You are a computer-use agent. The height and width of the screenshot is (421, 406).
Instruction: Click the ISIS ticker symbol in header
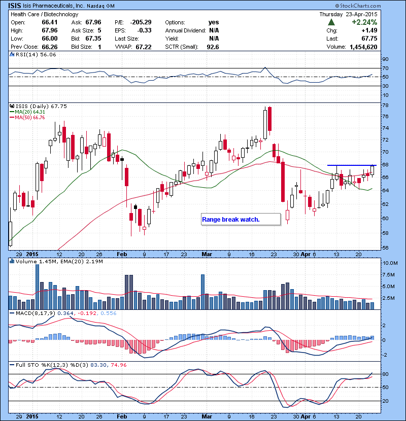click(15, 6)
